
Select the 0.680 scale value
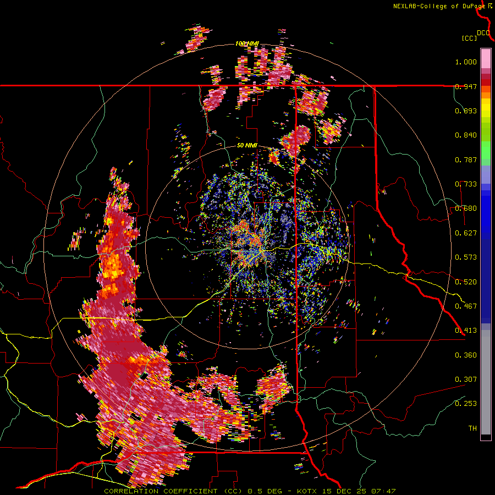click(x=466, y=208)
